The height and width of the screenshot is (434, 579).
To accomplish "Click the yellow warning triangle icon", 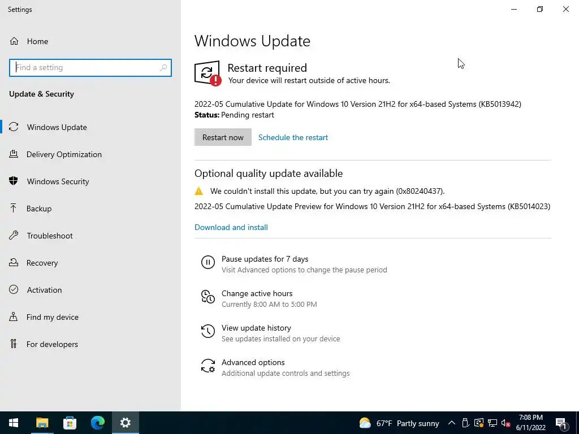I will [x=198, y=191].
